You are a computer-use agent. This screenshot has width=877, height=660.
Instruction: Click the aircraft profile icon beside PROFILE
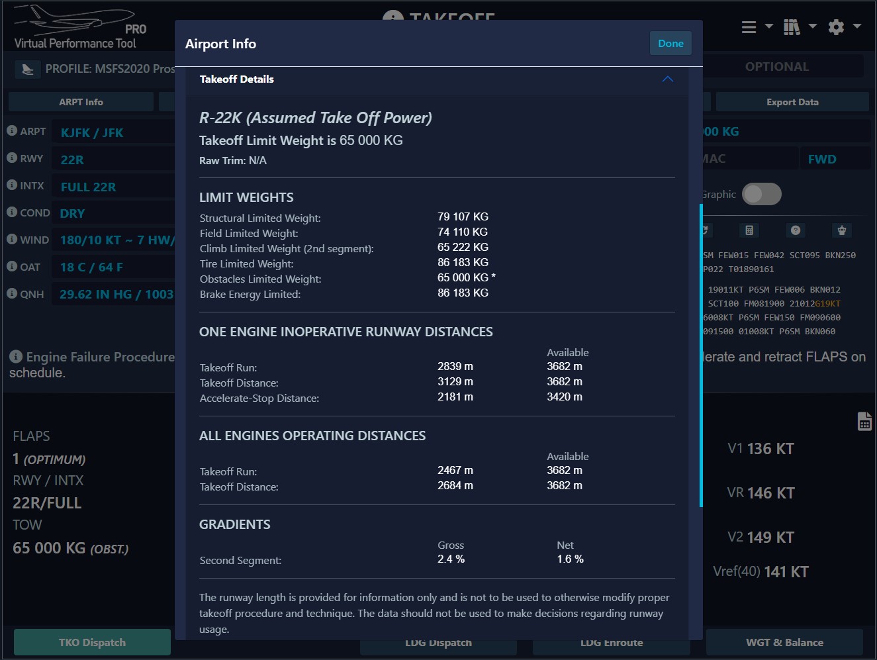coord(27,69)
